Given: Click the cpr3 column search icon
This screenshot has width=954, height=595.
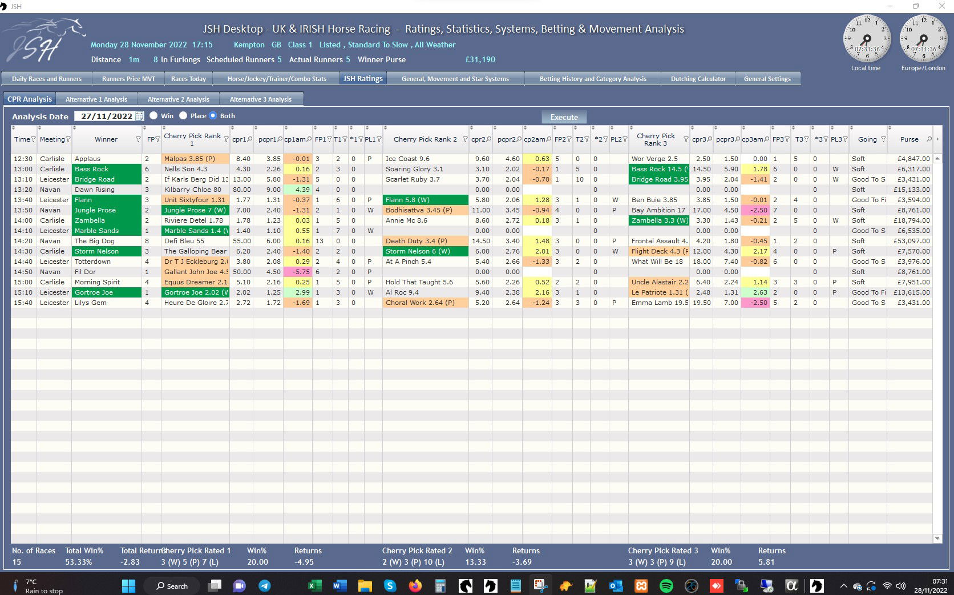Looking at the screenshot, I should point(710,139).
